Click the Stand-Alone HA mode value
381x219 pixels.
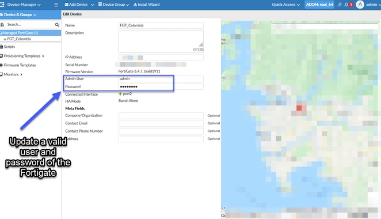128,101
